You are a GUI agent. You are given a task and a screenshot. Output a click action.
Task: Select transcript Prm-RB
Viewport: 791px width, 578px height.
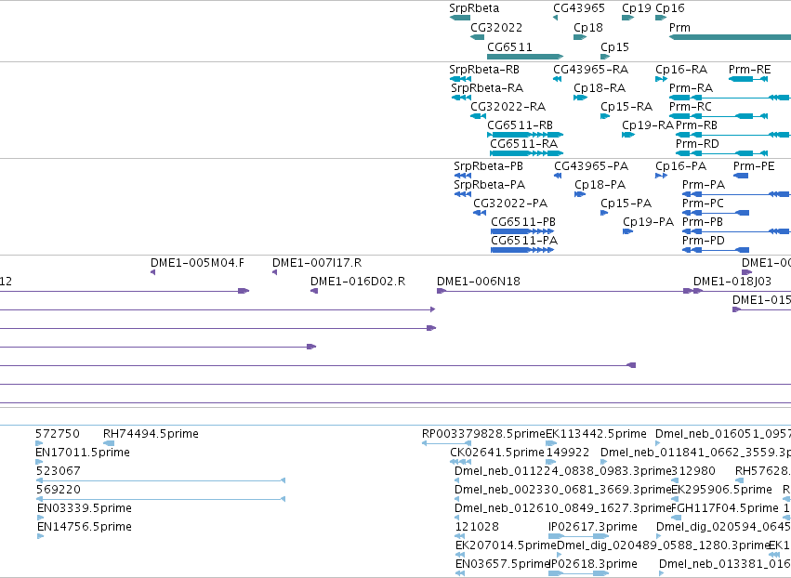(733, 135)
